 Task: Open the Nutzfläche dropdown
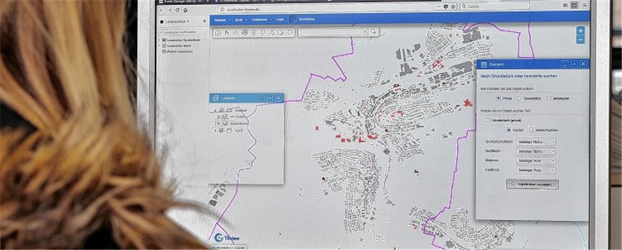[536, 151]
